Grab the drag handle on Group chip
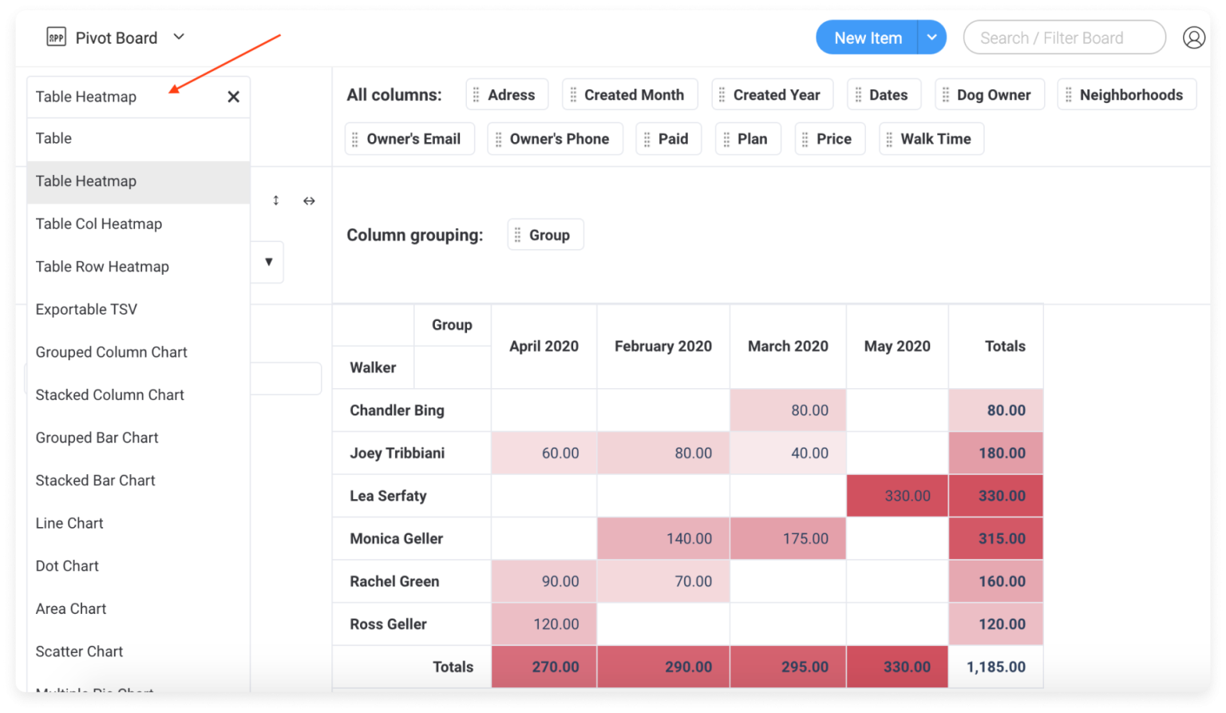The height and width of the screenshot is (713, 1226). click(518, 235)
